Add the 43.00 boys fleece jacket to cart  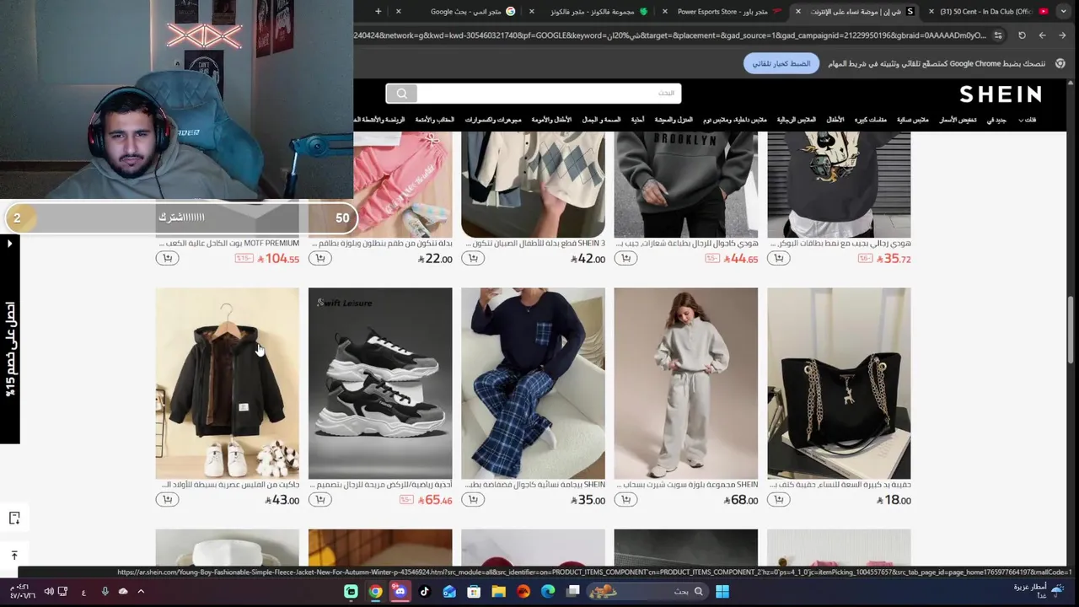point(167,500)
